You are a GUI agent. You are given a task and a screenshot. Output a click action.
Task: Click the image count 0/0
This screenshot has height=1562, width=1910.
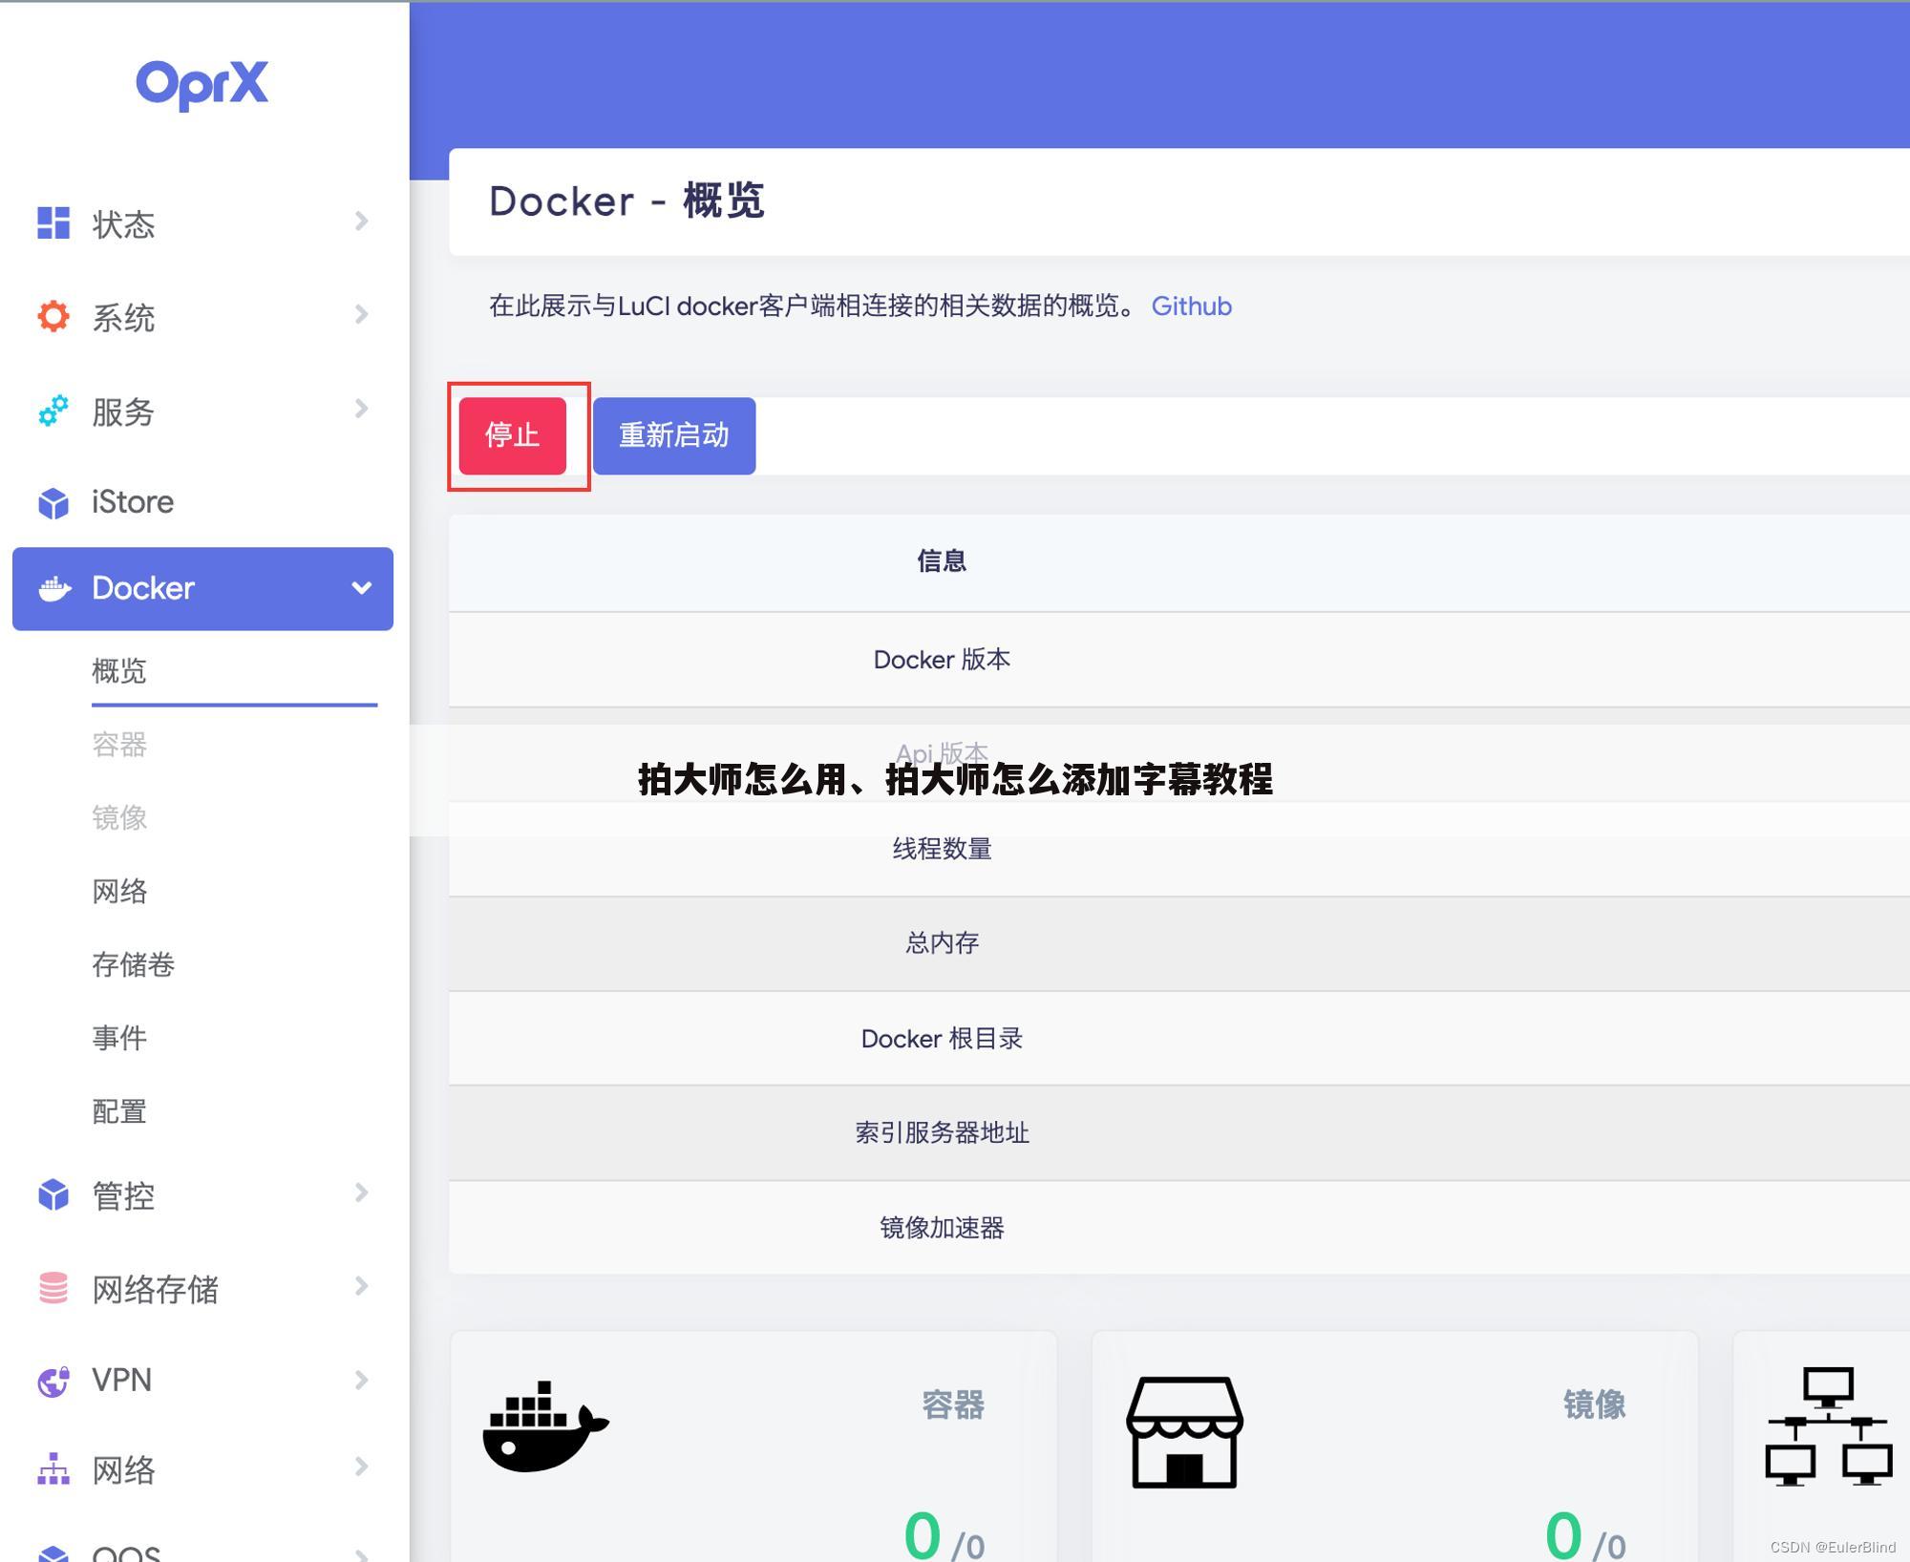tap(1585, 1536)
